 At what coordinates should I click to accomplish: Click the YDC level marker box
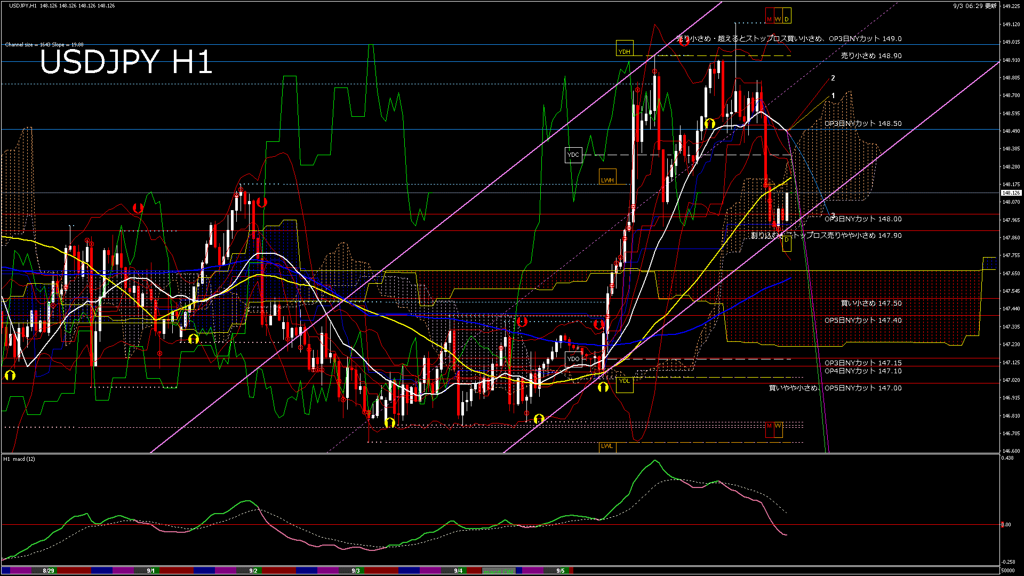tap(573, 155)
